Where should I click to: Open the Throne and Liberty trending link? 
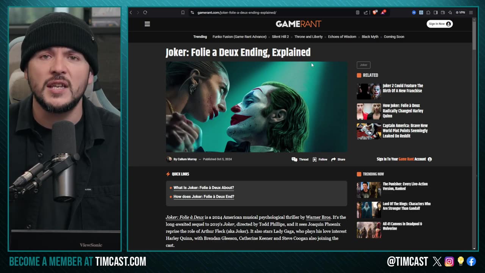tap(308, 37)
